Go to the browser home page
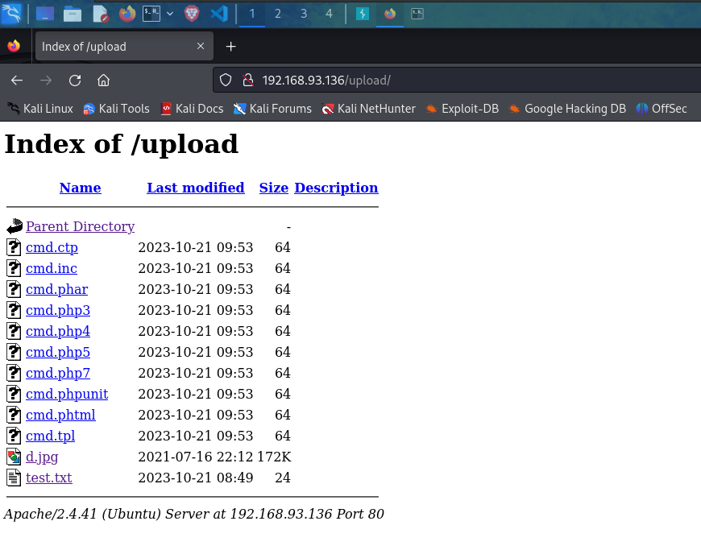 click(x=103, y=81)
